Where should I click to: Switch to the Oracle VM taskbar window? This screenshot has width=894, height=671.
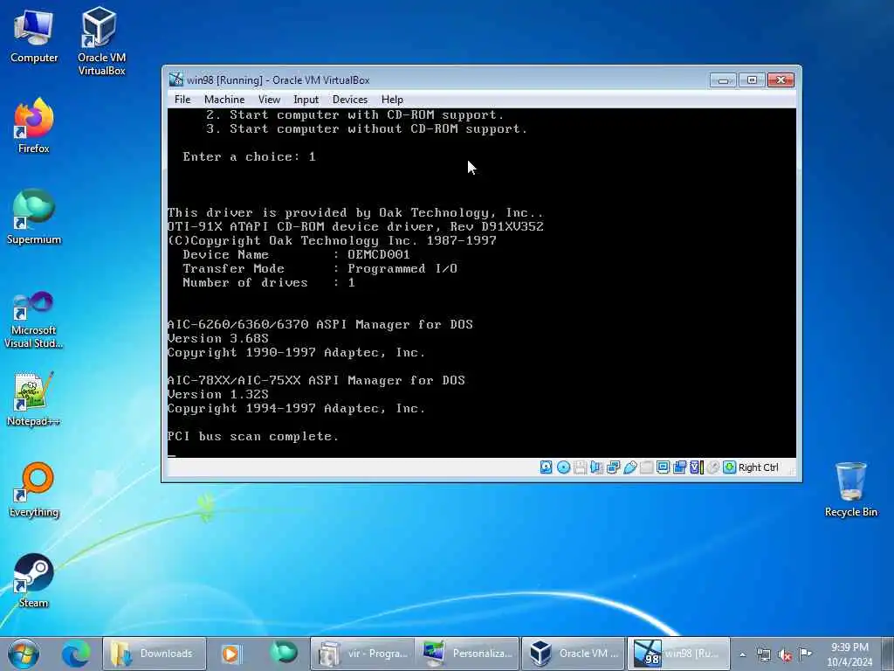click(x=573, y=654)
